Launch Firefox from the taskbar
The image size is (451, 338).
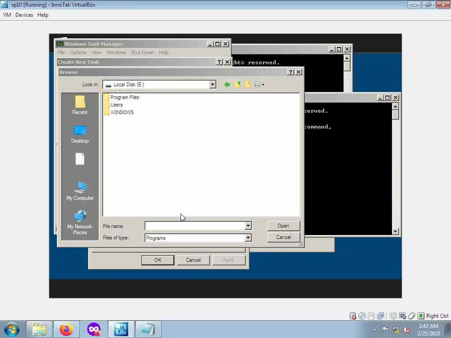(67, 329)
